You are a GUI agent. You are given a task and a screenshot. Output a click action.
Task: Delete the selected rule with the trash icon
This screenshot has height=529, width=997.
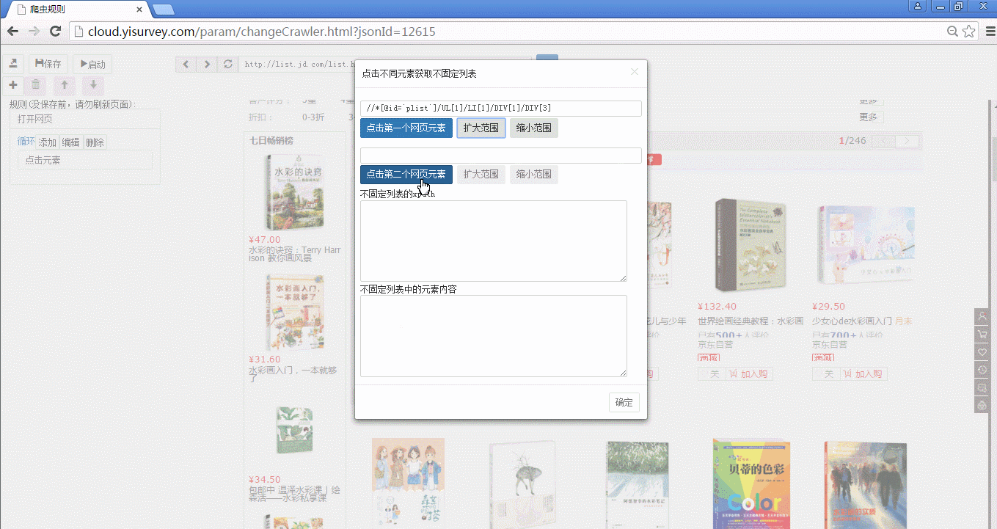pos(36,85)
